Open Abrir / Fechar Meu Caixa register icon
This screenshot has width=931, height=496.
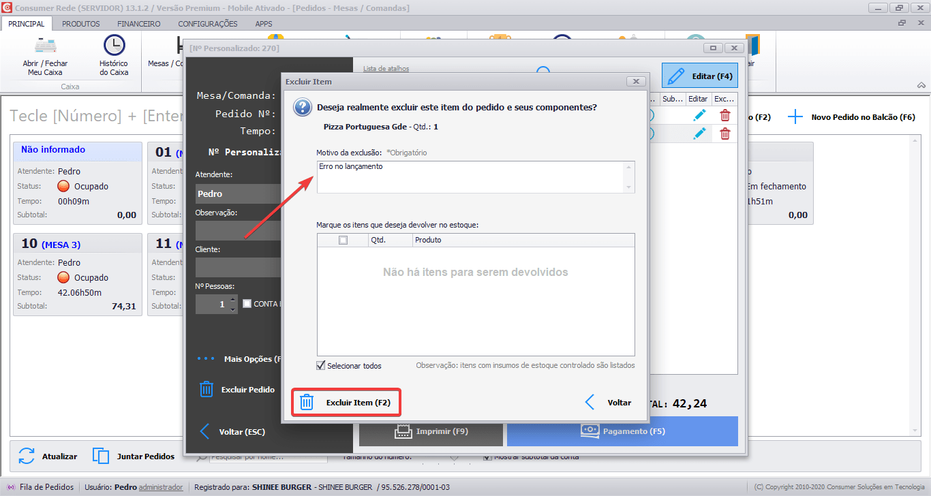point(45,45)
